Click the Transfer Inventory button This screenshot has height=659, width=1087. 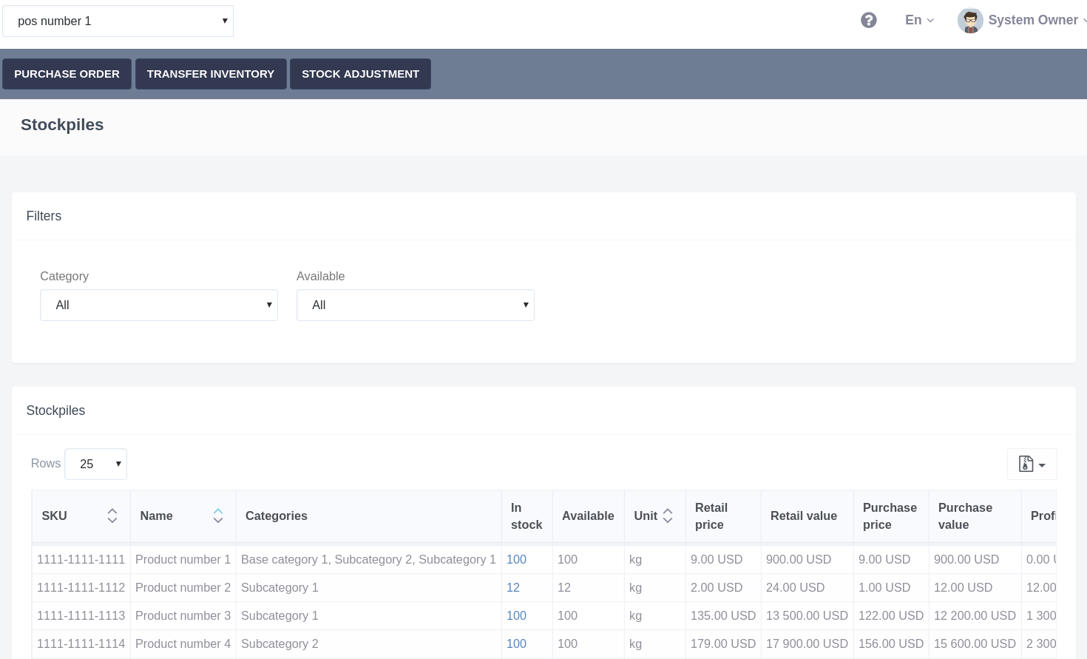point(211,74)
